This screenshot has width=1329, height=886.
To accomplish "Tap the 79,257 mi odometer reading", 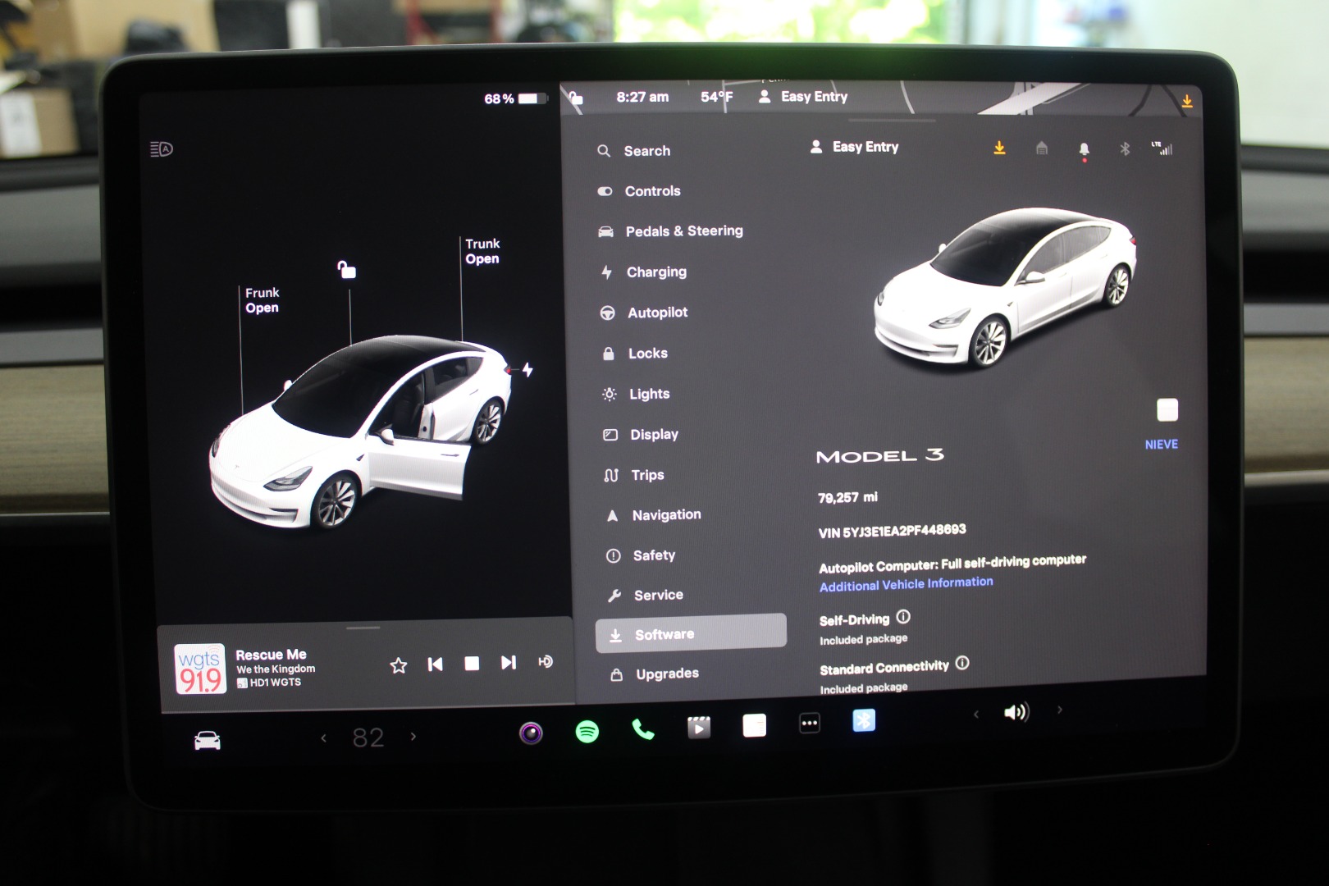I will point(847,497).
